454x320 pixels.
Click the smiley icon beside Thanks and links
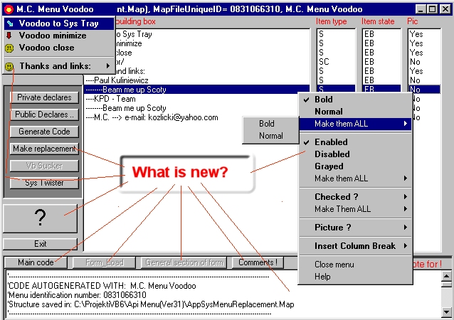[x=9, y=66]
